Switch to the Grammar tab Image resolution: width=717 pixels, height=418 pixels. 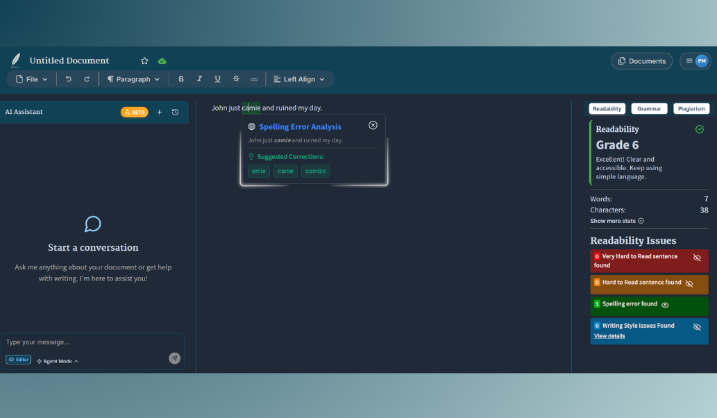click(649, 108)
